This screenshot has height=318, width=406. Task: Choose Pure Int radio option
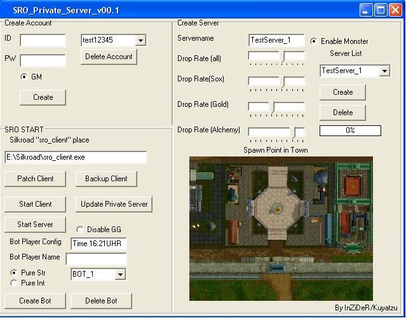[x=14, y=283]
